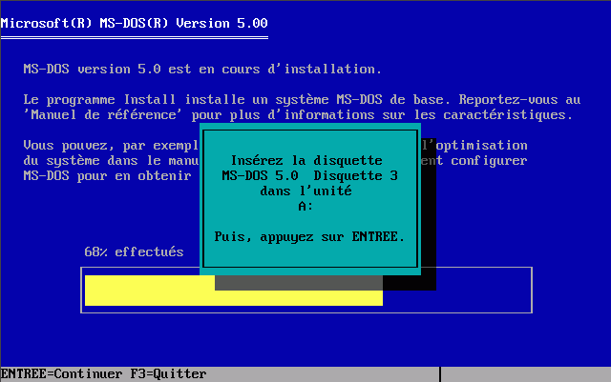611x382 pixels.
Task: Click the line starting 'du système dans le manu'
Action: [x=111, y=161]
